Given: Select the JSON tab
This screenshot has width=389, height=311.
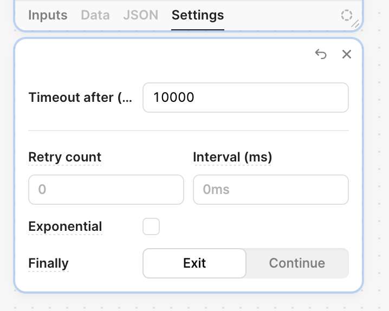Looking at the screenshot, I should (x=141, y=15).
